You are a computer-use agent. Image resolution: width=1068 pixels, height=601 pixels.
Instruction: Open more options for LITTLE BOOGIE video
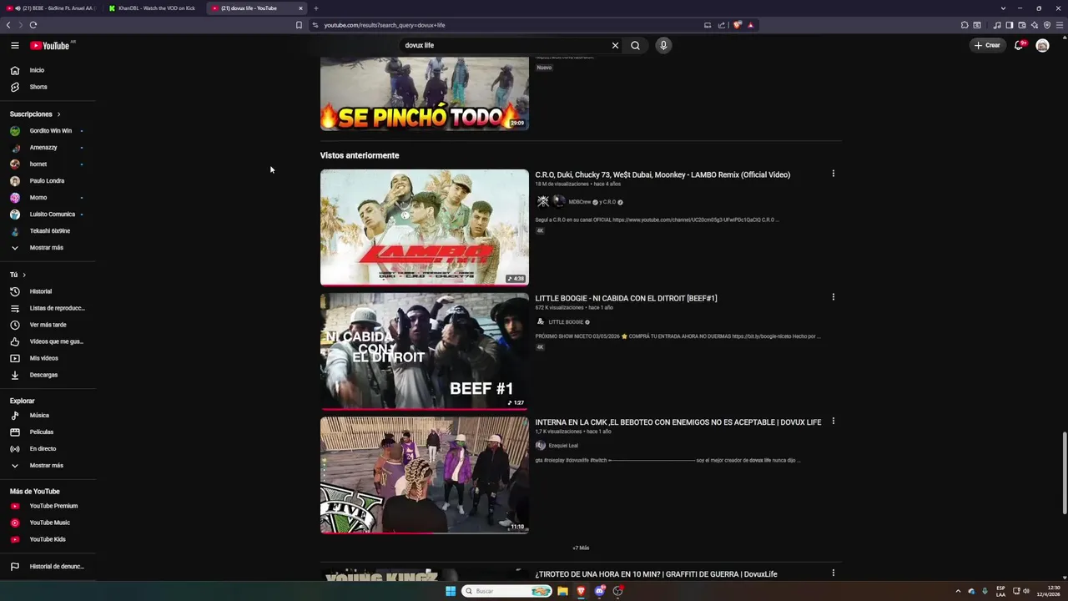833,297
